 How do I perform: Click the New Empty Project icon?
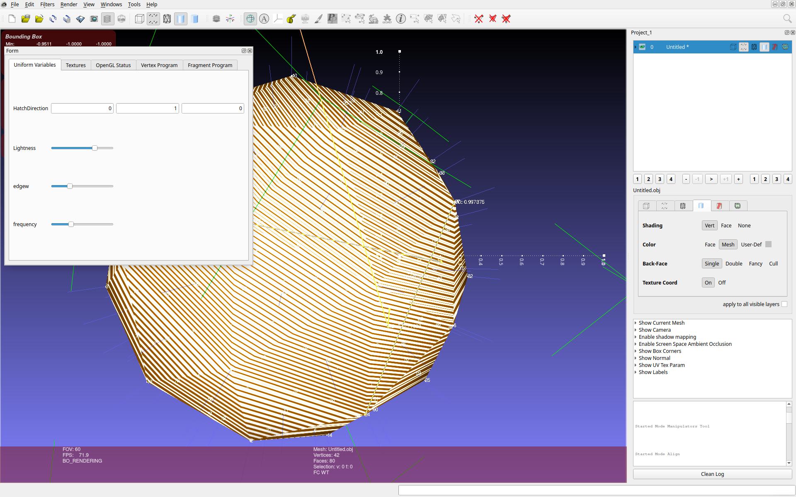(12, 19)
